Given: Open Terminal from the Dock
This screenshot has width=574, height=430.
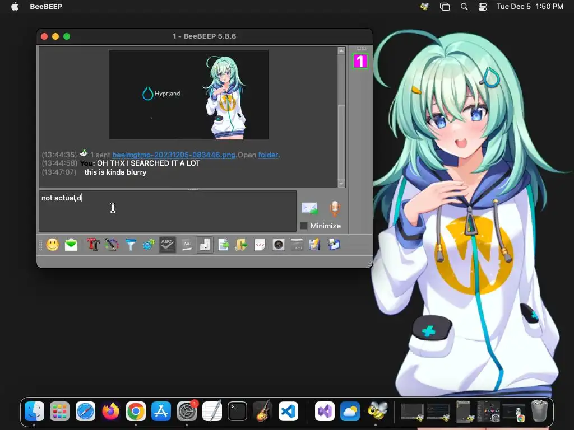Looking at the screenshot, I should click(237, 412).
